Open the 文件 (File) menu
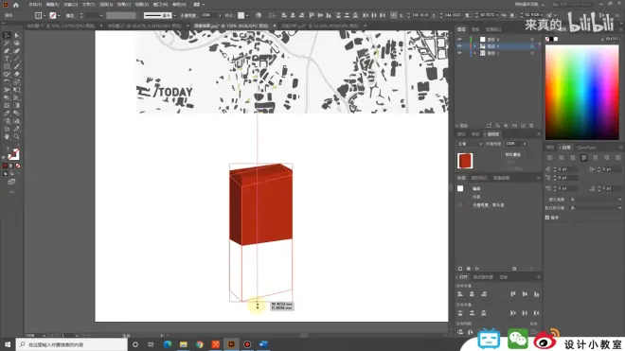The height and width of the screenshot is (351, 625). 35,5
